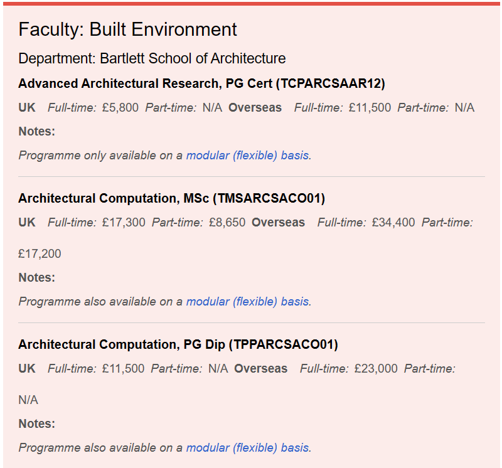Viewport: 502px width, 468px height.
Task: Open modular basis link under Advanced Architectural Research
Action: coord(247,155)
